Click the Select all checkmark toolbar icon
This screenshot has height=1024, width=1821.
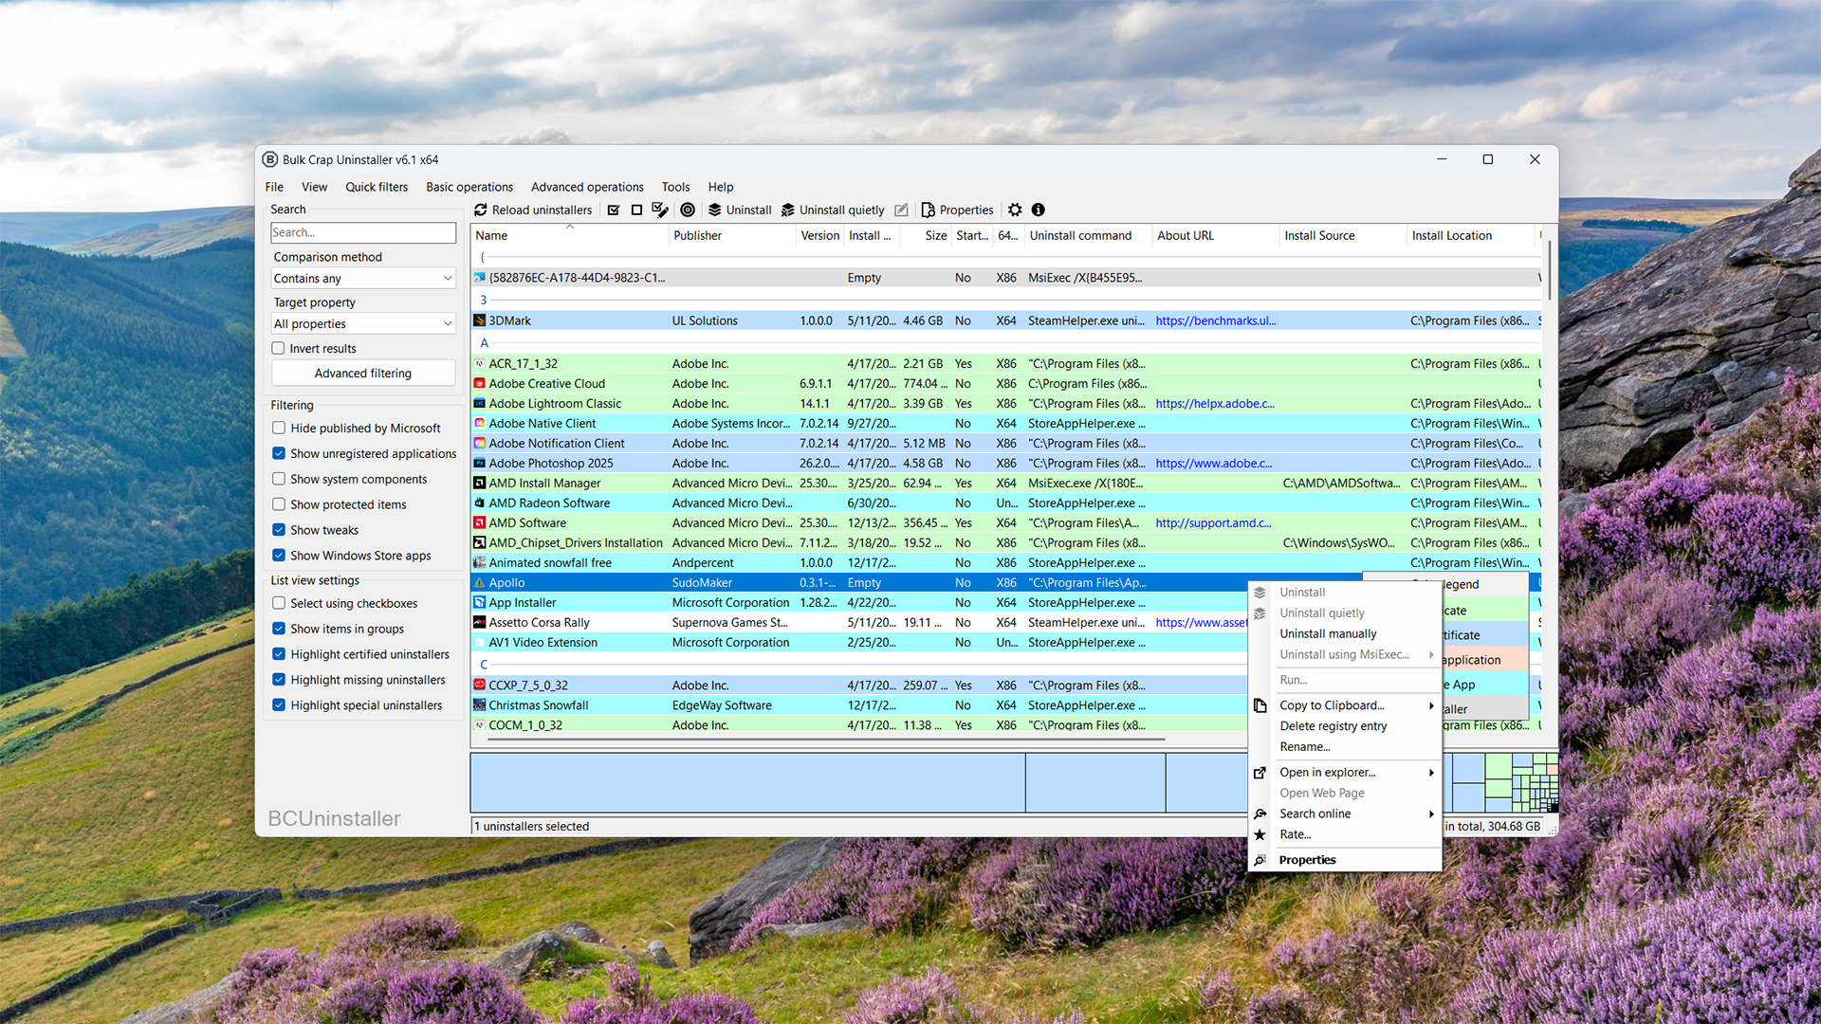(x=614, y=210)
